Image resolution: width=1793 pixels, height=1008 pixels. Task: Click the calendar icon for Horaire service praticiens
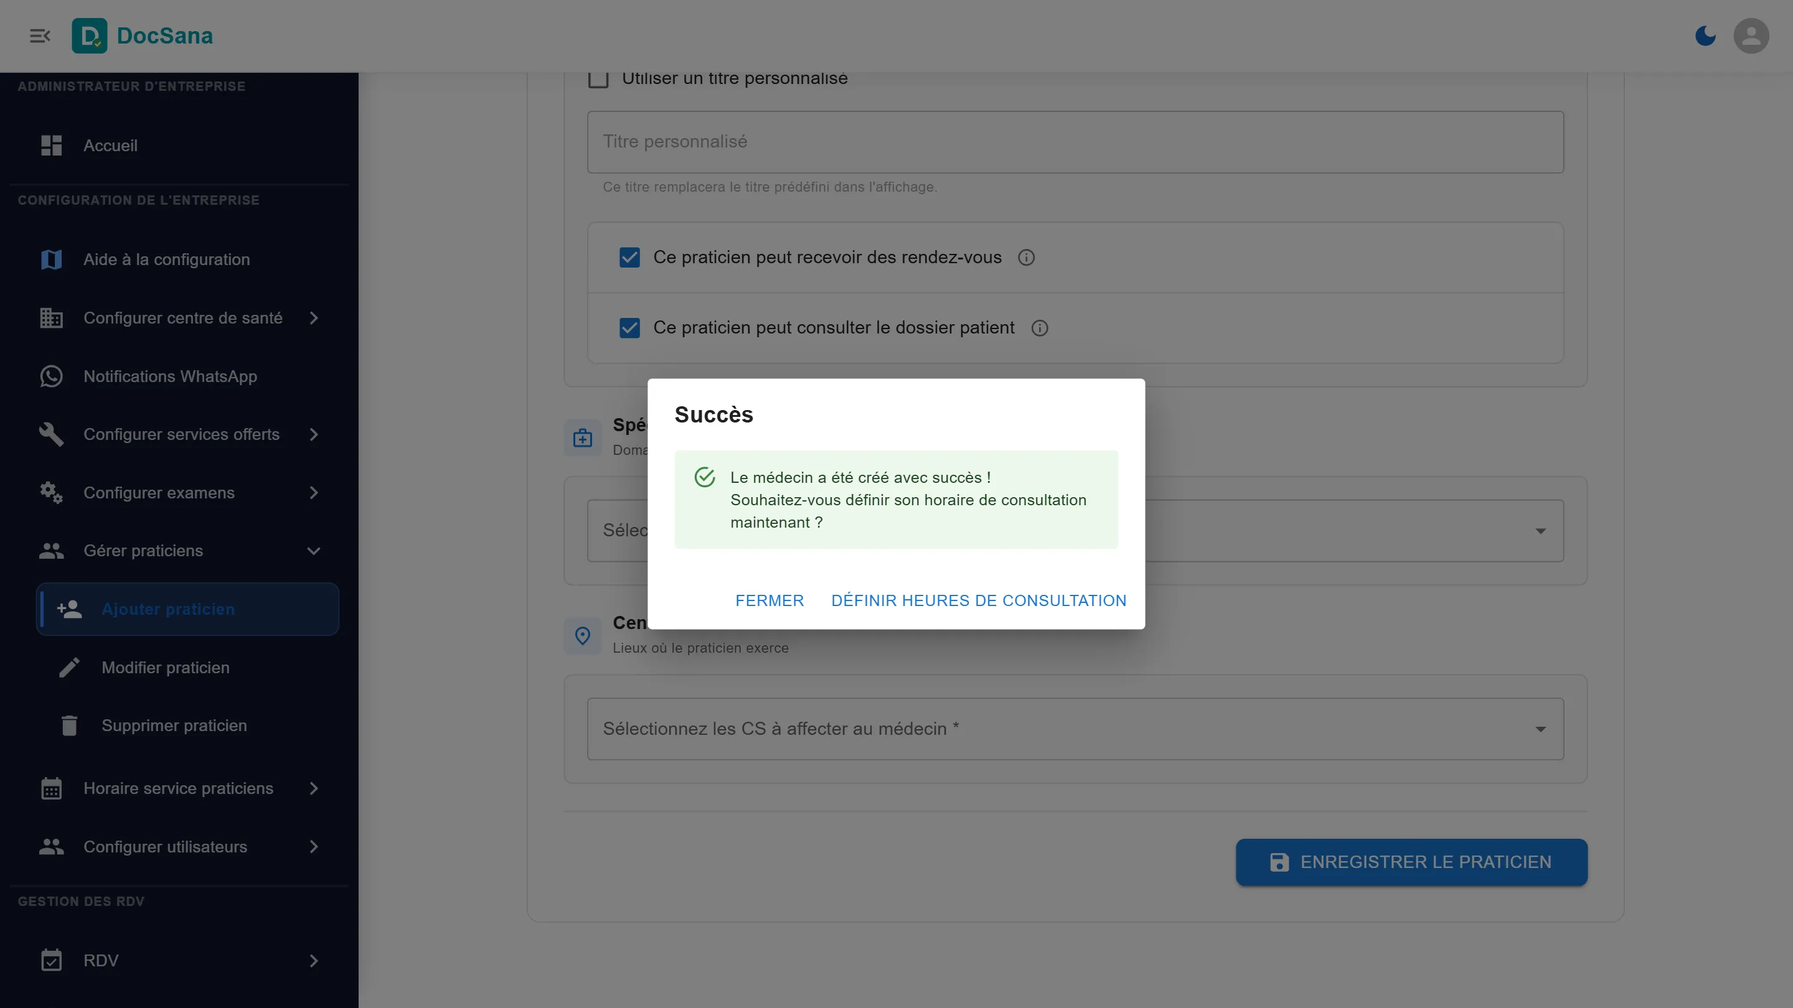pyautogui.click(x=51, y=788)
